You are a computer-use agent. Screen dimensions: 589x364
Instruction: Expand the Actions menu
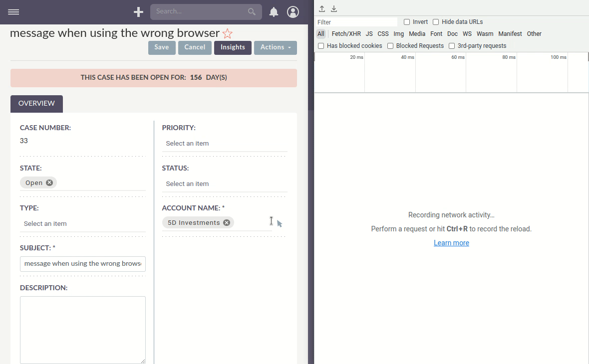click(x=276, y=47)
